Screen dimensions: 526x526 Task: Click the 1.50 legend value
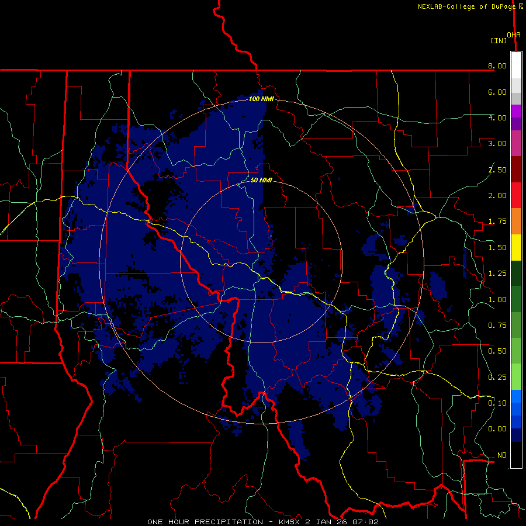497,248
